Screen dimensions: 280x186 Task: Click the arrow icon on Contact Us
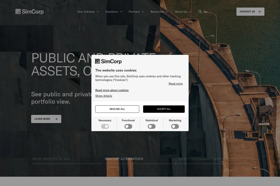[260, 12]
